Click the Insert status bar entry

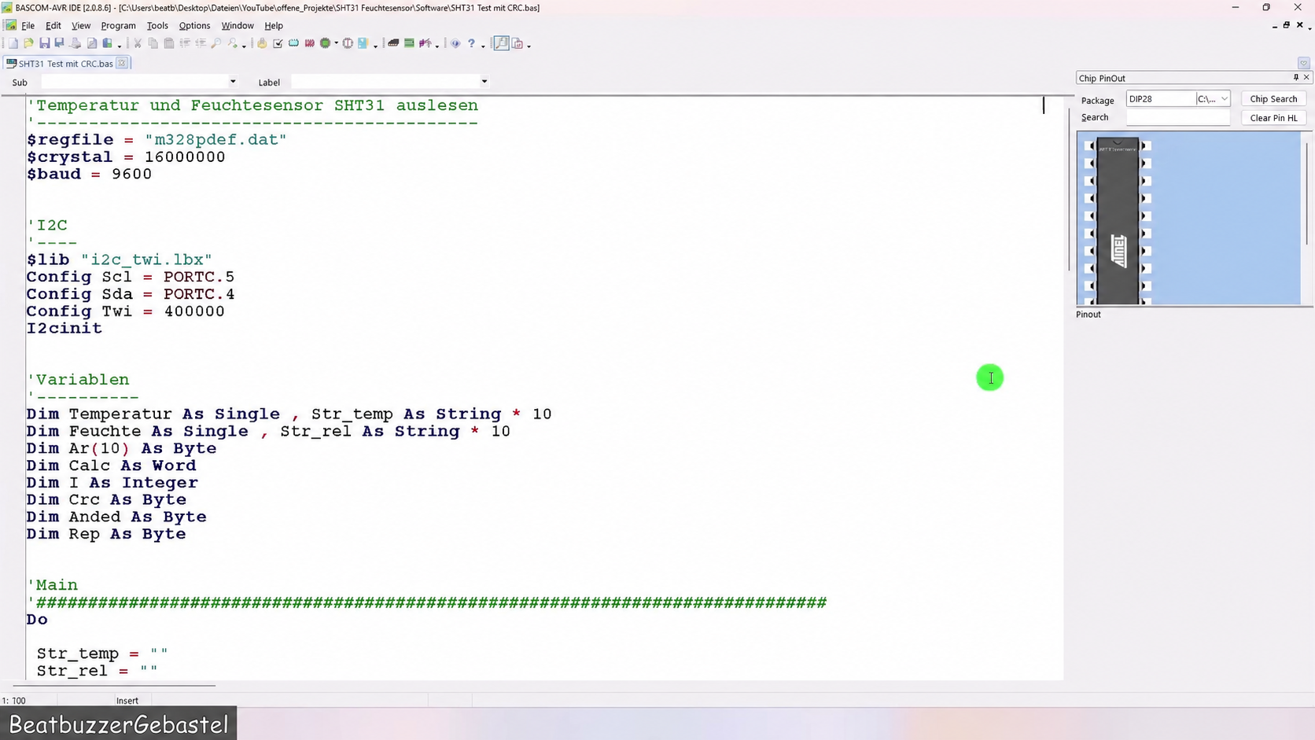click(127, 701)
